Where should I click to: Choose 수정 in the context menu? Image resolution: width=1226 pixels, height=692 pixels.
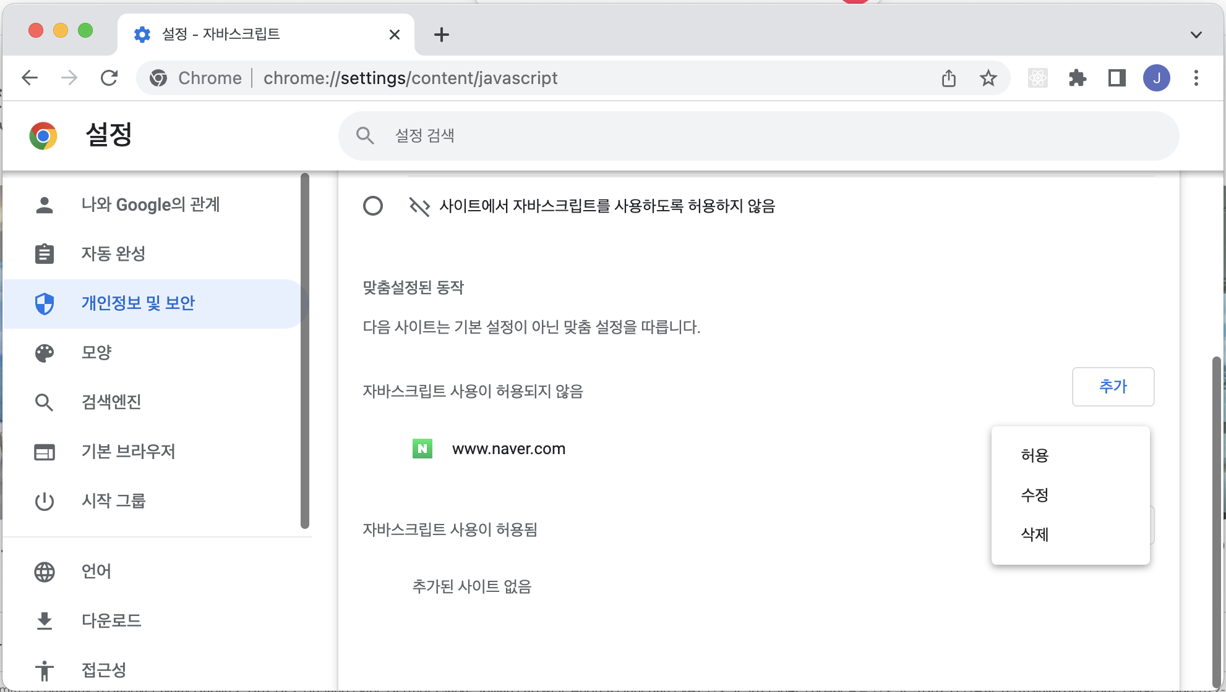[x=1035, y=495]
